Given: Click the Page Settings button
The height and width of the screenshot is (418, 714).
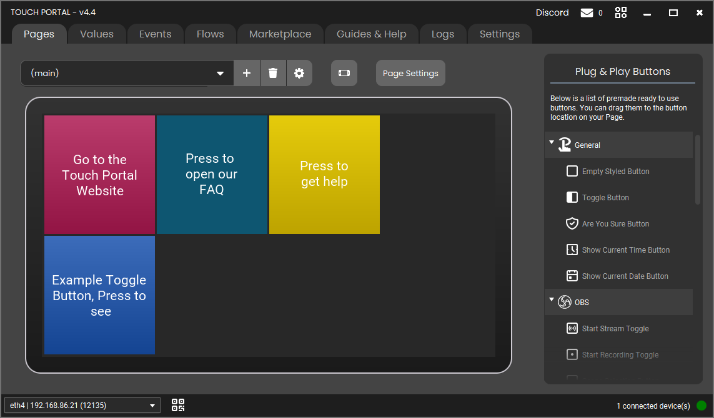Looking at the screenshot, I should click(x=410, y=73).
